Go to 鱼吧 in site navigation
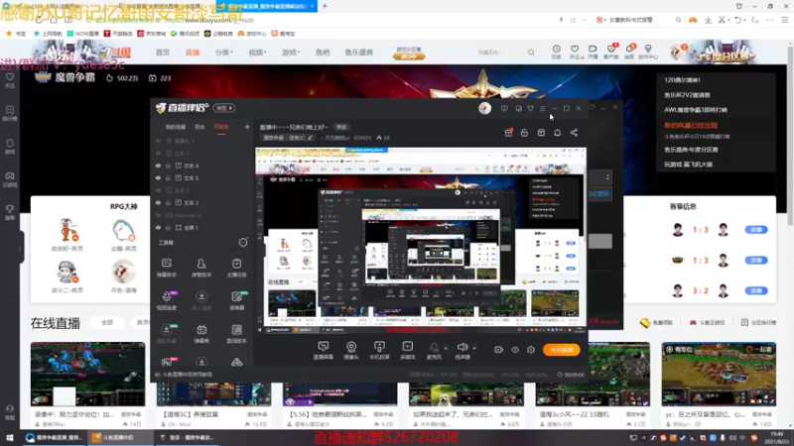The height and width of the screenshot is (446, 794). tap(323, 53)
